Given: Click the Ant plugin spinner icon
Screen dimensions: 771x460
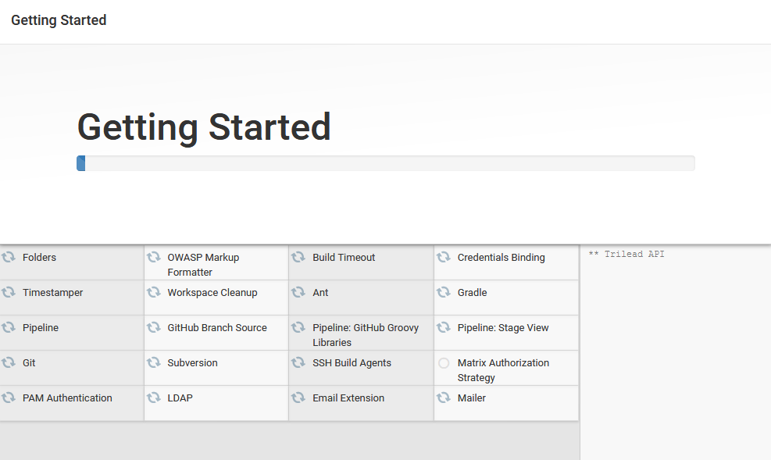Looking at the screenshot, I should click(x=298, y=291).
